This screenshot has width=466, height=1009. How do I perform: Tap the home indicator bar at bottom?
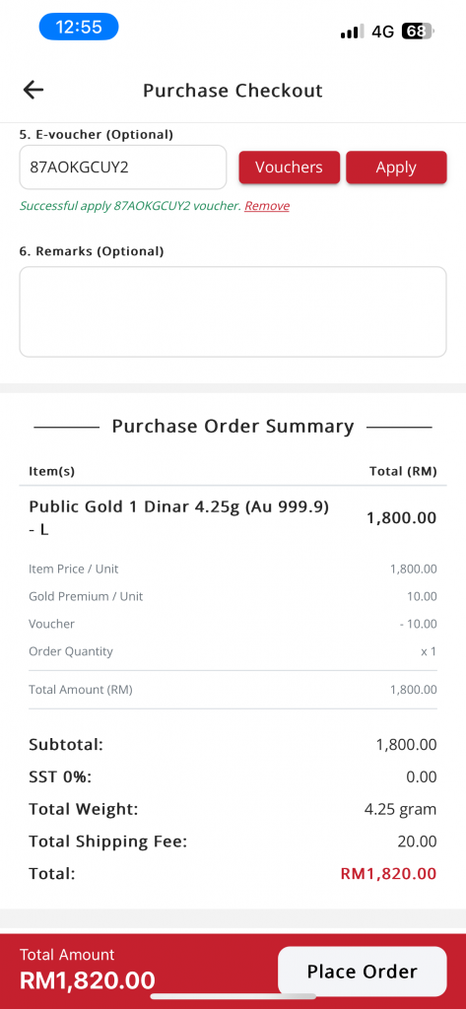click(233, 996)
